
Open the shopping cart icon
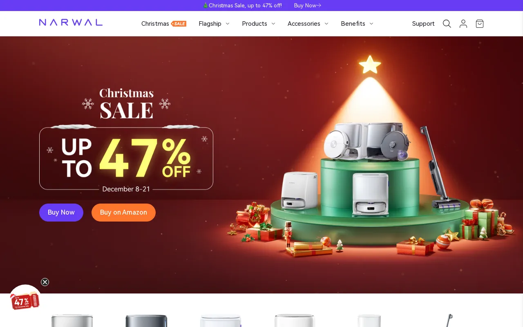tap(480, 24)
